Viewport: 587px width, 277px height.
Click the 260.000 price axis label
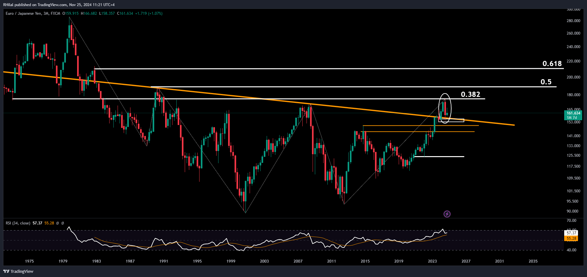(574, 33)
